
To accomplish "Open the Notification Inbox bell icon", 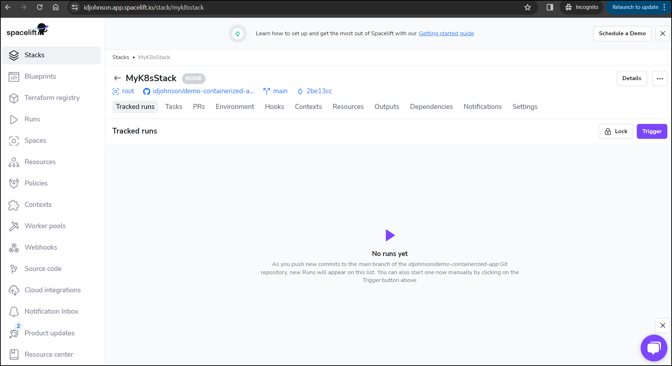I will pyautogui.click(x=14, y=312).
